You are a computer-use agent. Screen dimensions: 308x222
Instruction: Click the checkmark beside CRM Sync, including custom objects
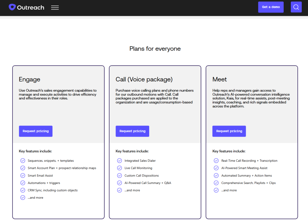tap(23, 190)
